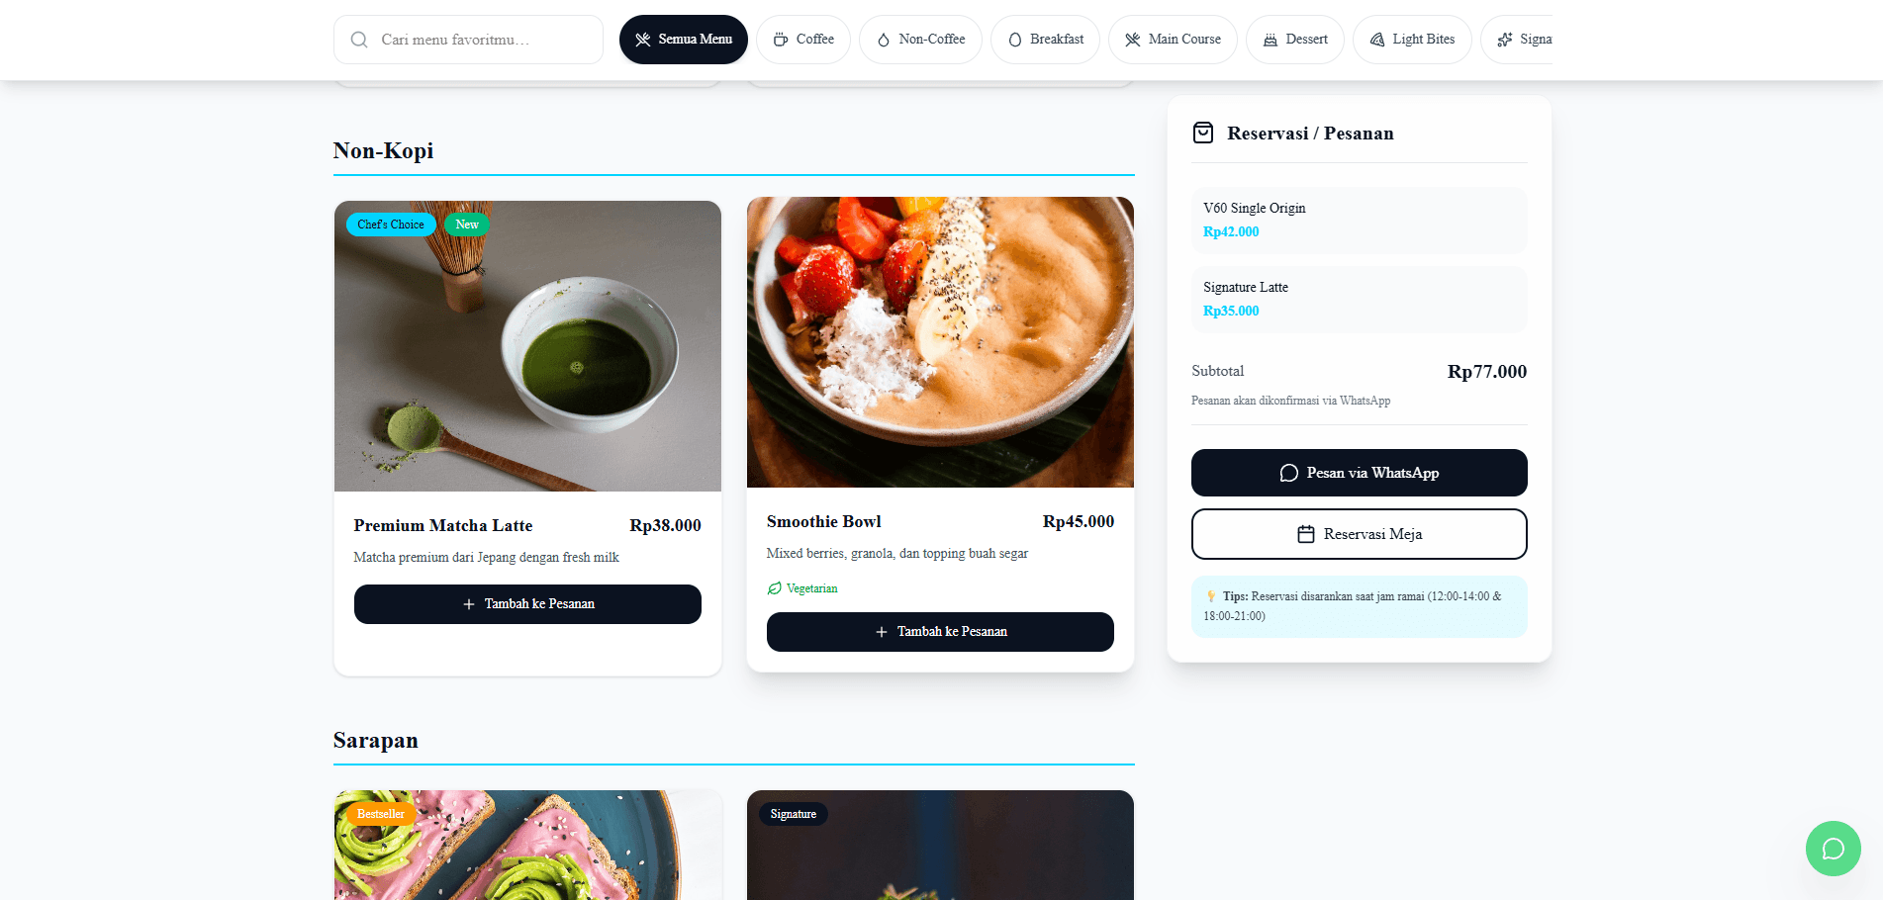This screenshot has height=900, width=1883.
Task: Open the Smoothie Bowl photo
Action: pos(940,342)
